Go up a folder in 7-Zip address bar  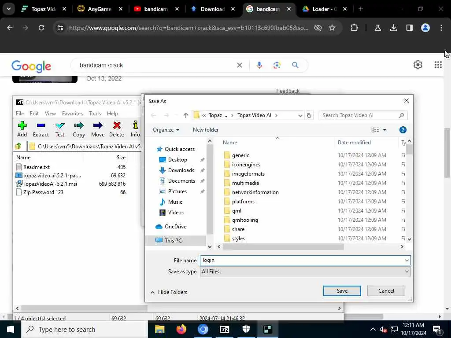tap(18, 146)
